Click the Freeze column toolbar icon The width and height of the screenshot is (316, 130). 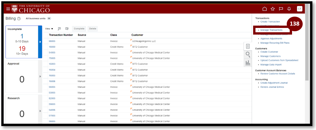[x=60, y=29]
